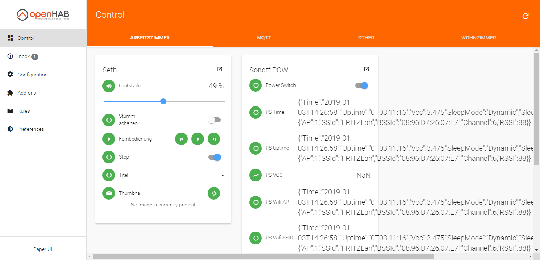Click the Titel dash value
The height and width of the screenshot is (260, 540).
(x=223, y=175)
